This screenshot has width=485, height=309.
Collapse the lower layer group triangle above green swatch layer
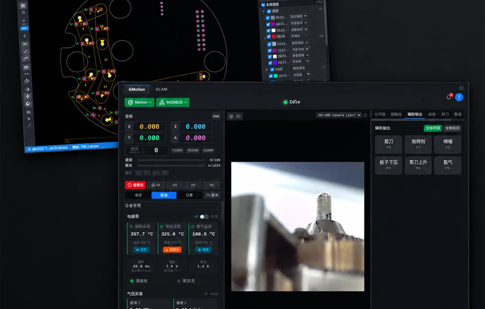[267, 70]
